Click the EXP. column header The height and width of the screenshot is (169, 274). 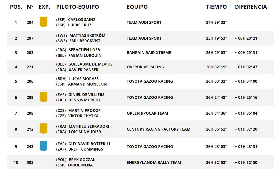tap(44, 7)
